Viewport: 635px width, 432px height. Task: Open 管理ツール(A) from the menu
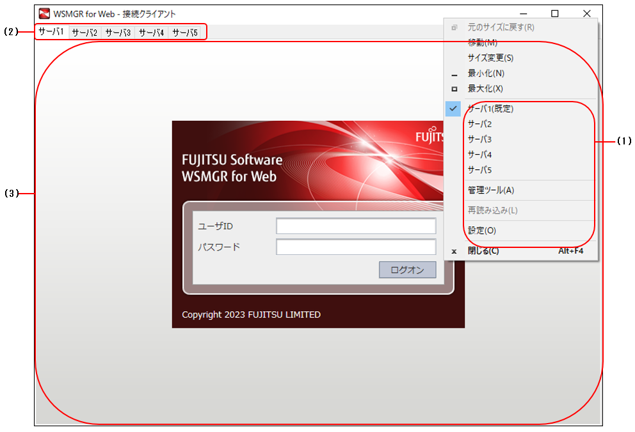point(490,190)
